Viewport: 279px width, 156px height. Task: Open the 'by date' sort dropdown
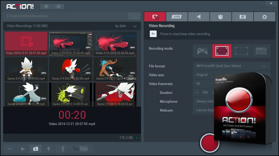[126, 26]
